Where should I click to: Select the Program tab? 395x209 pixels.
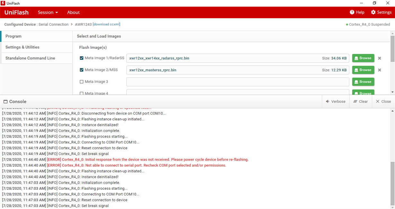[36, 36]
